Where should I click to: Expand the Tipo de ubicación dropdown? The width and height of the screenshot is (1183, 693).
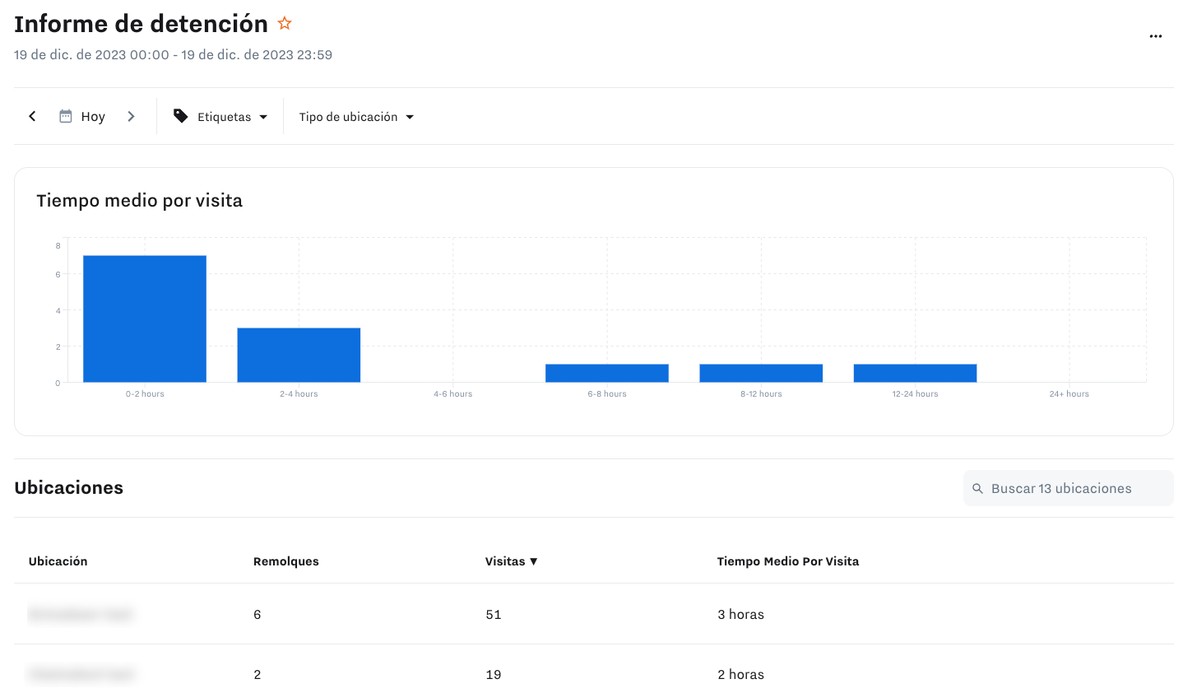(356, 117)
